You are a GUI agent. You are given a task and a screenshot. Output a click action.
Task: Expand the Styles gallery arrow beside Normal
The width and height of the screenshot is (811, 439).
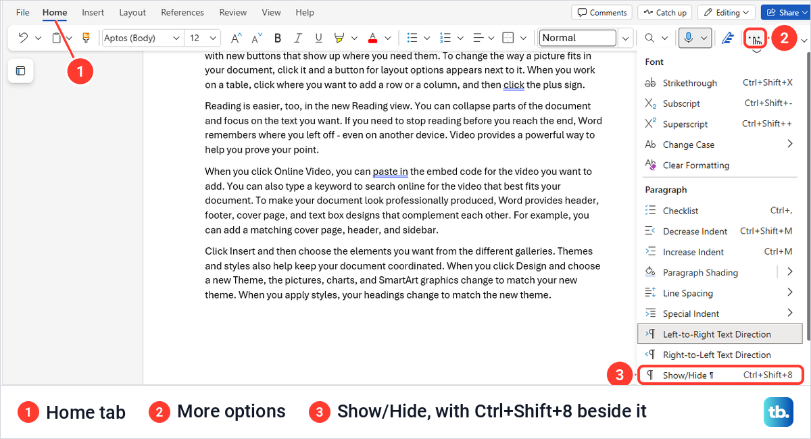626,38
